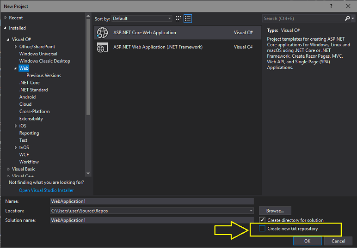Screen dimensions: 357x248
Task: Open the dialog help question mark
Action: point(331,6)
